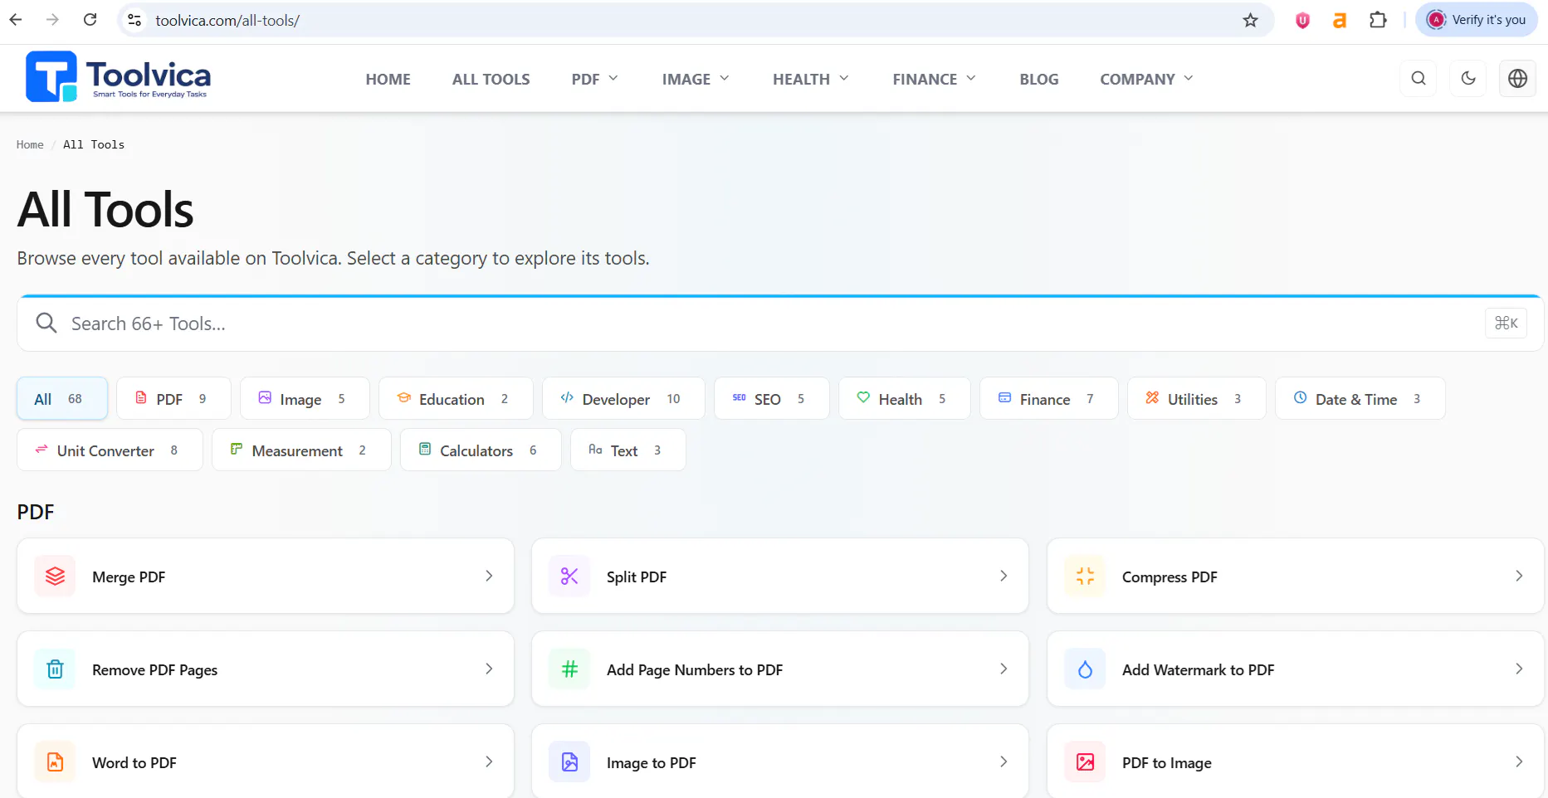Expand the FINANCE navigation dropdown

934,80
